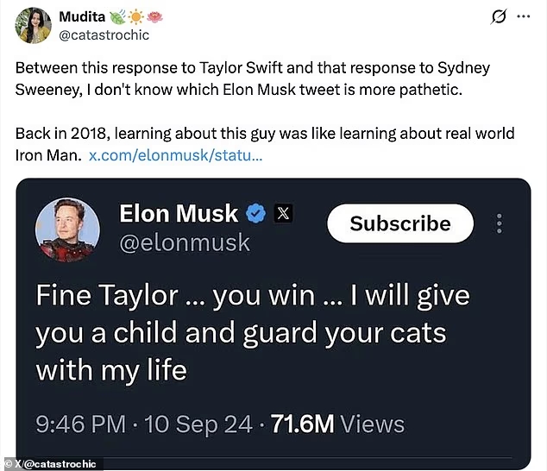Click the X/@catastrochic credit watermark
The image size is (547, 471).
tap(52, 464)
